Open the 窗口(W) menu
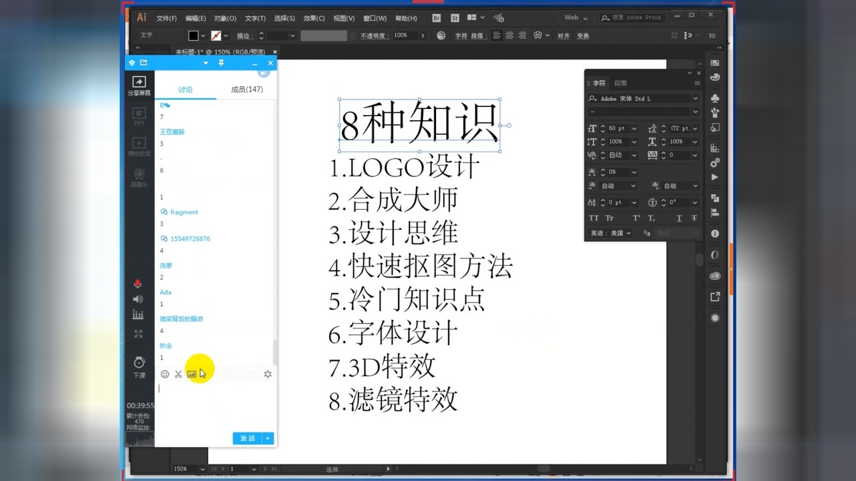Screen dimensions: 856x481 tap(374, 18)
